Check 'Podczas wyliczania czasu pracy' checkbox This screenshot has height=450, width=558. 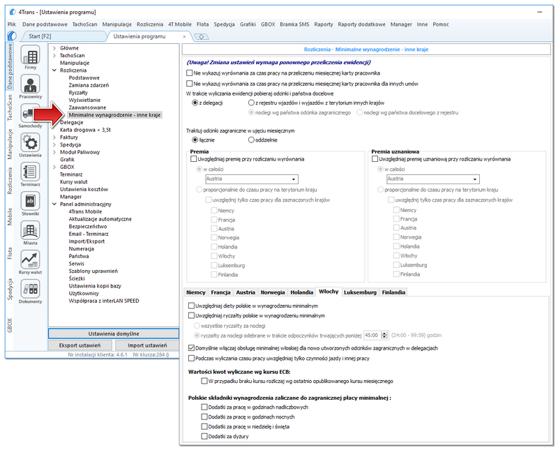pyautogui.click(x=191, y=359)
